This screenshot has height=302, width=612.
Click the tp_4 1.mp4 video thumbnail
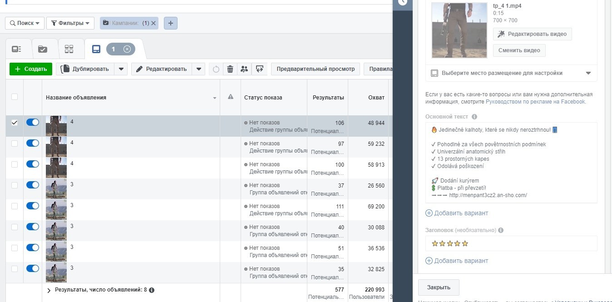coord(459,30)
